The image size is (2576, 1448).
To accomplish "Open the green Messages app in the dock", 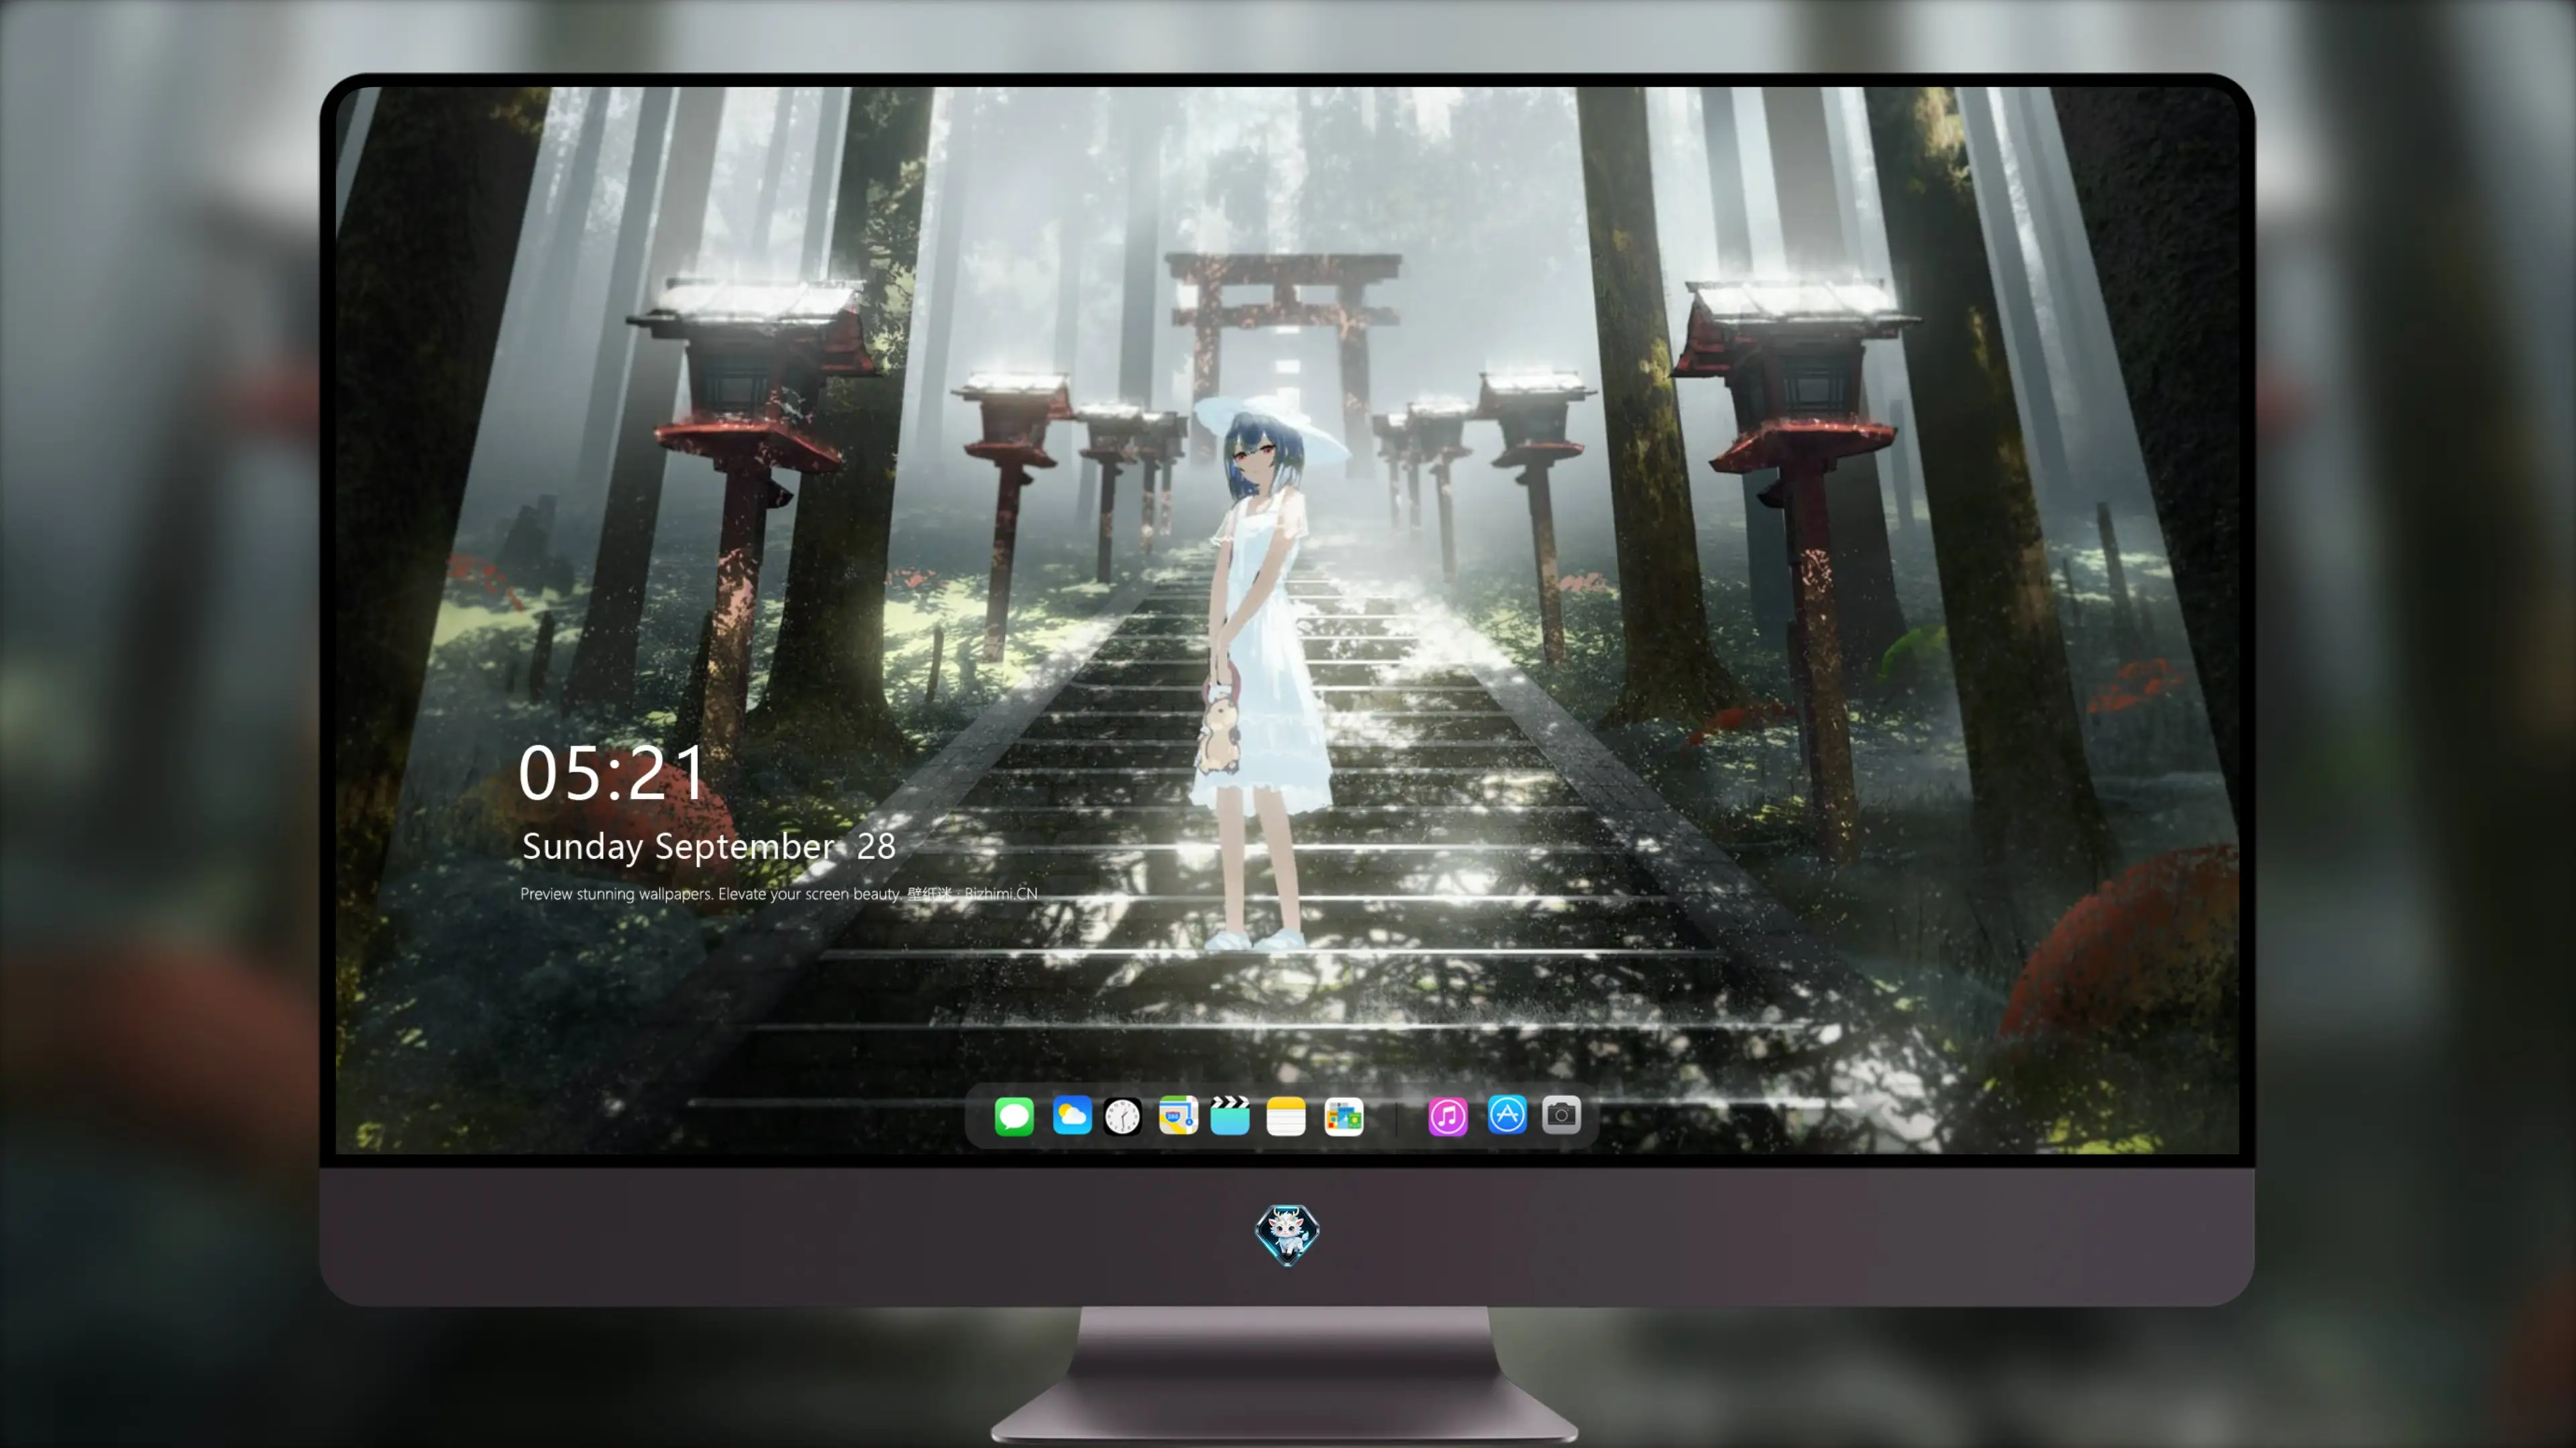I will click(1014, 1115).
